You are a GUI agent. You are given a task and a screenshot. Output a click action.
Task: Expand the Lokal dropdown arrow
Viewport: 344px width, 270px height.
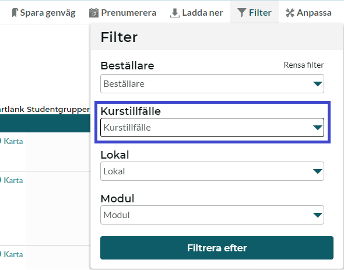tap(317, 171)
